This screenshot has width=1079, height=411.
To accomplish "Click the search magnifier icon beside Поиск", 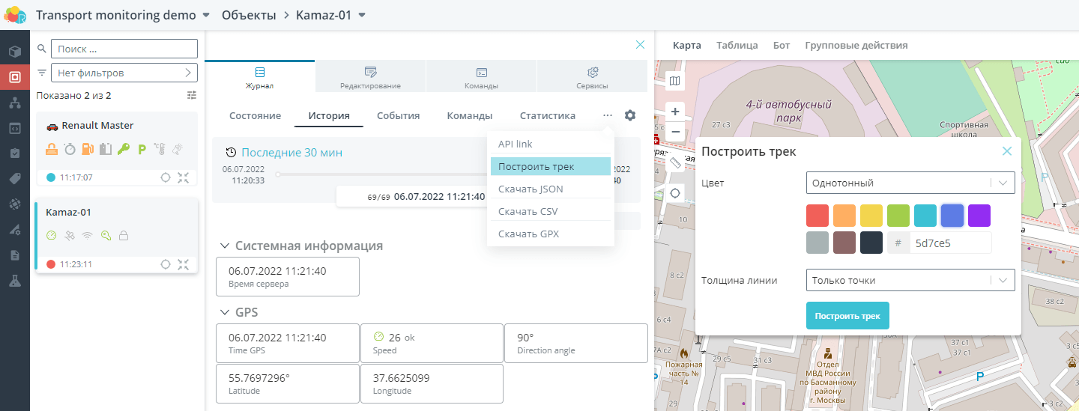I will tap(42, 49).
